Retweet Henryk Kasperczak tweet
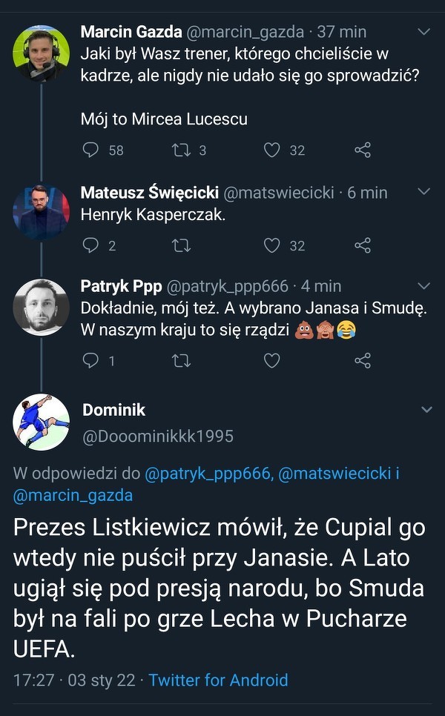 tap(180, 245)
